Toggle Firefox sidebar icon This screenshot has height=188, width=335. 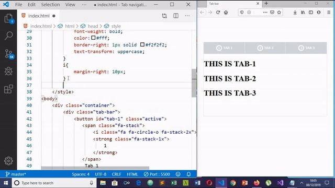click(311, 13)
